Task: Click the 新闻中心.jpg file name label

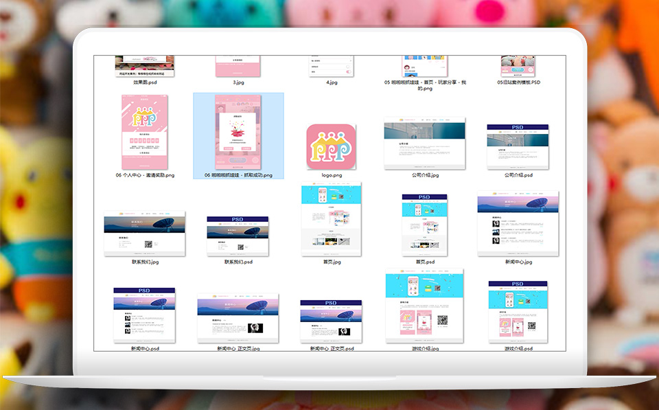Action: 518,262
